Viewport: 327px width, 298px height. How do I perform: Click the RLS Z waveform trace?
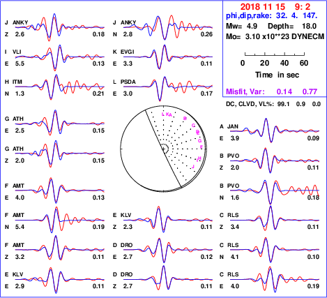pyautogui.click(x=275, y=218)
